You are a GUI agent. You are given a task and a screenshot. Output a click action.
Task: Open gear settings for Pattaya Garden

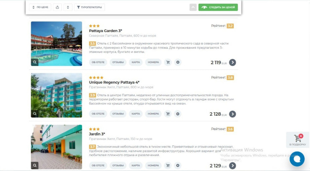[x=178, y=62]
